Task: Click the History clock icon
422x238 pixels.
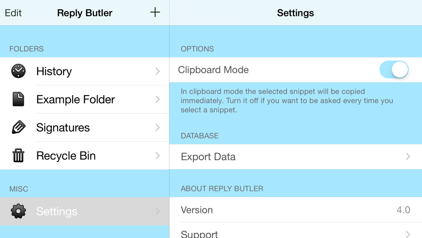Action: click(x=18, y=71)
